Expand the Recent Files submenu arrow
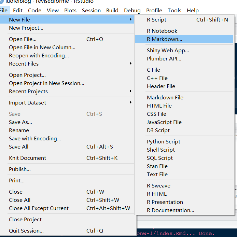237x237 pixels. 131,64
